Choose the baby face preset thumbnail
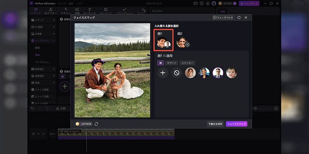Image resolution: width=309 pixels, height=154 pixels. pos(231,73)
